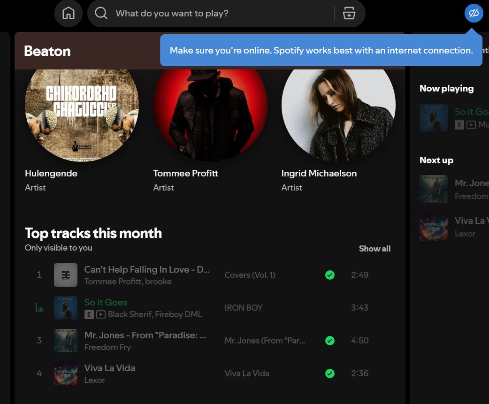Click the So it Go... title in Now playing panel

pyautogui.click(x=472, y=112)
